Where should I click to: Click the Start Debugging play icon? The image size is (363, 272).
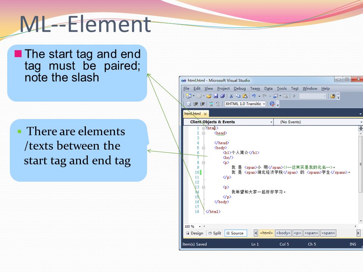(294, 96)
